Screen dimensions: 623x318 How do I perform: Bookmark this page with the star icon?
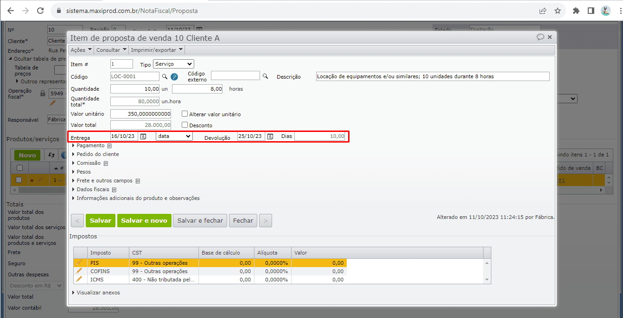(558, 10)
